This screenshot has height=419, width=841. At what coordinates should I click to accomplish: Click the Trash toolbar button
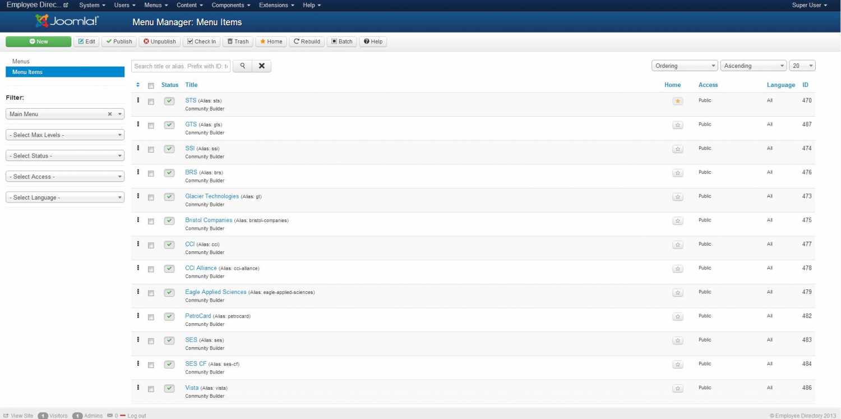(238, 42)
